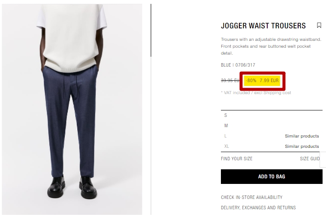Screen dimensions: 326x217
Task: Open the Size Guide
Action: (x=310, y=159)
